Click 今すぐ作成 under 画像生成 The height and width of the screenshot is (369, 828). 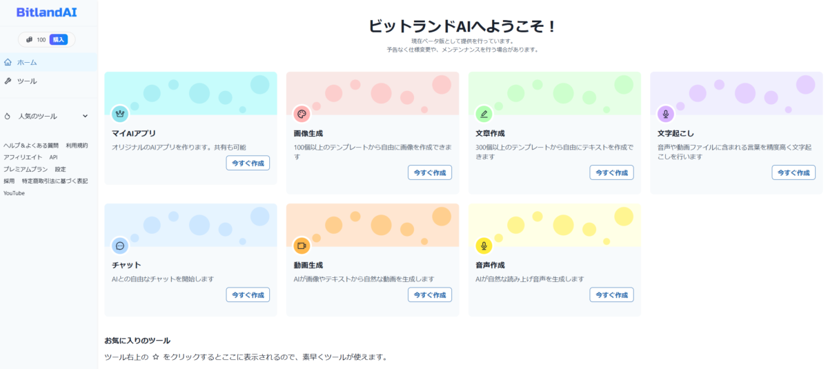[x=430, y=172]
